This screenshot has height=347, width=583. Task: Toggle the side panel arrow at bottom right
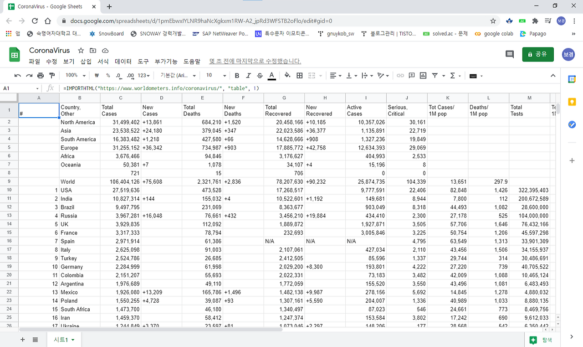(x=572, y=337)
